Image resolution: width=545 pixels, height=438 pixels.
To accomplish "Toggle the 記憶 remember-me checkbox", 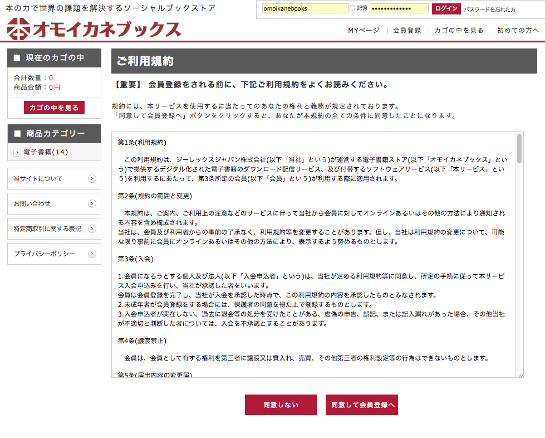I will point(352,8).
